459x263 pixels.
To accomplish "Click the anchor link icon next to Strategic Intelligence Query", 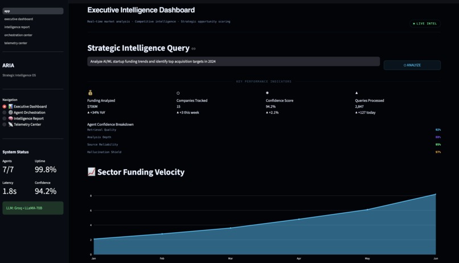I will [194, 48].
